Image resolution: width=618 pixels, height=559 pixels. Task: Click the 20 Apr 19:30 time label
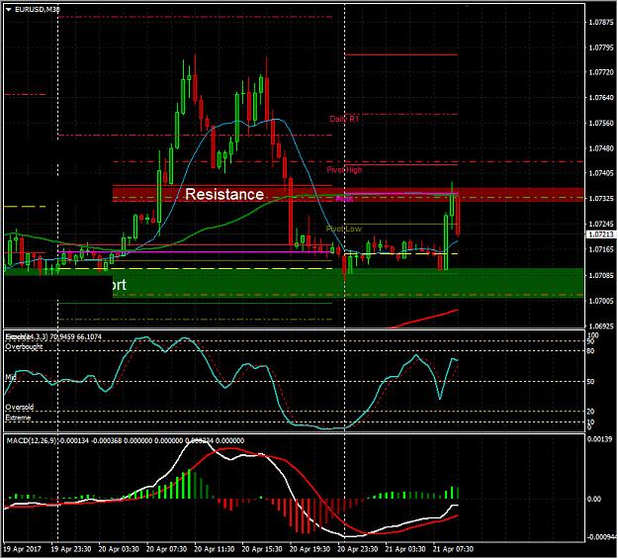point(309,549)
